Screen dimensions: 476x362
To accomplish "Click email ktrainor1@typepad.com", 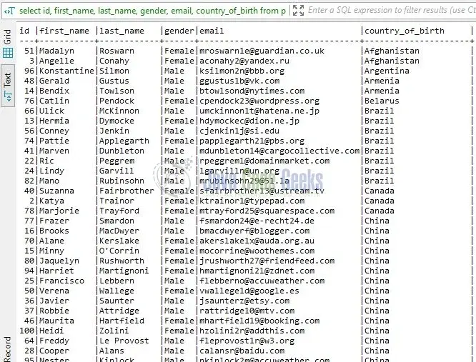I will (252, 201).
